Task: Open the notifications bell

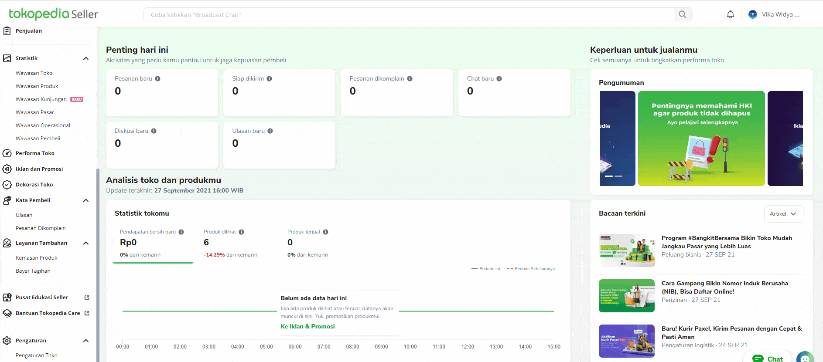Action: click(731, 14)
